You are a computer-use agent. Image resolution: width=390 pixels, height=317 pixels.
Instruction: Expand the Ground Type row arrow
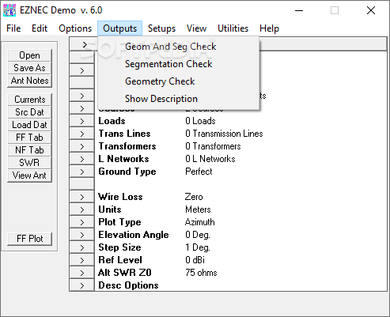pyautogui.click(x=81, y=172)
